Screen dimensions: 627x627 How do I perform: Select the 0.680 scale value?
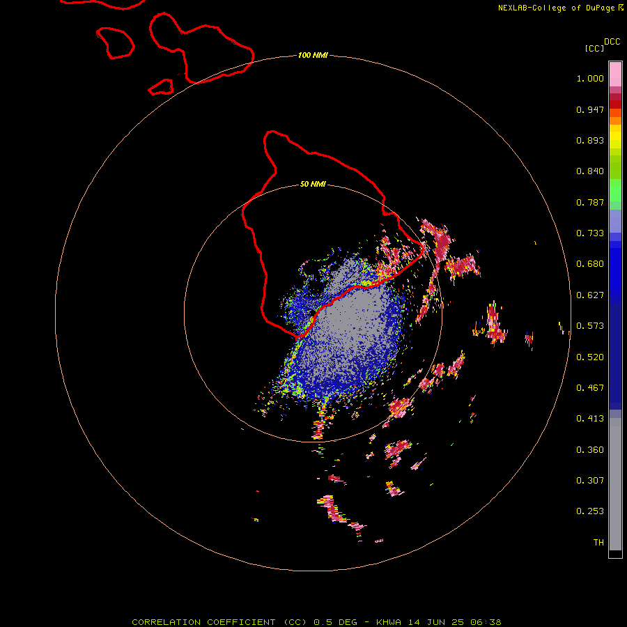click(590, 264)
